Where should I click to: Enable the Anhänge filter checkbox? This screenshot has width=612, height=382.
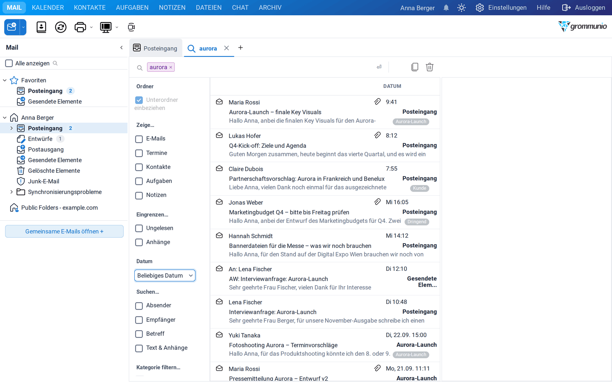(139, 242)
